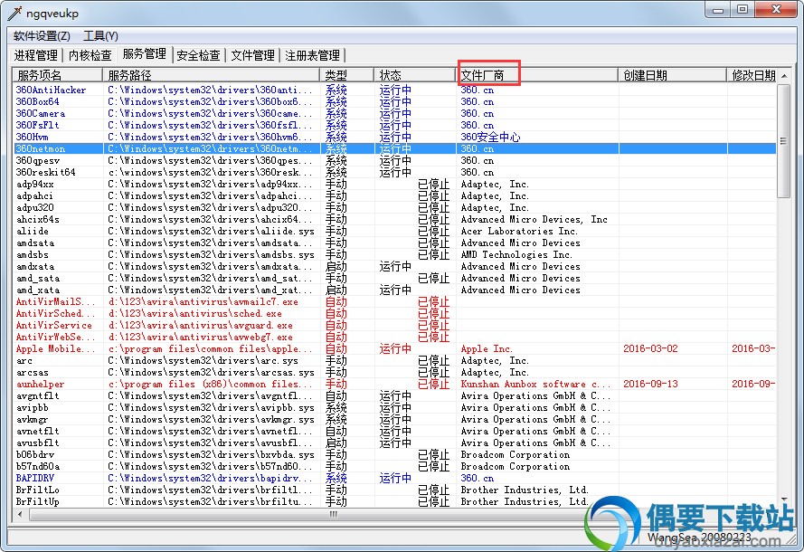Select the avkmgr service row
The width and height of the screenshot is (804, 552).
(x=395, y=420)
